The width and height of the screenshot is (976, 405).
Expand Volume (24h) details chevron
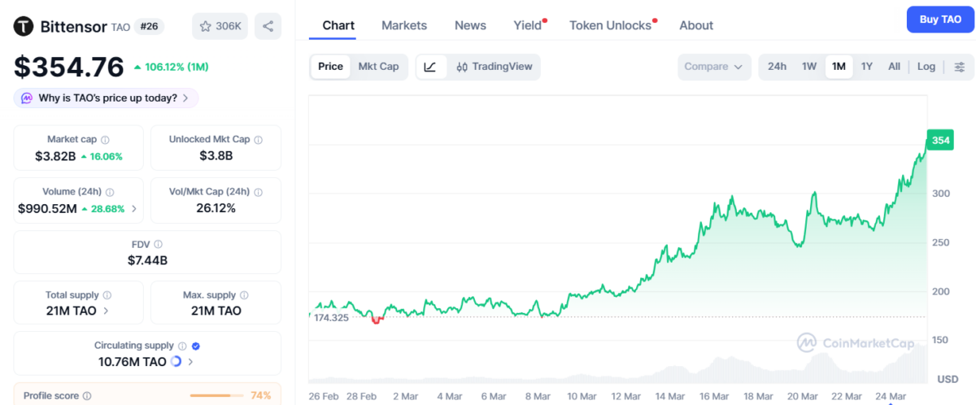coord(134,209)
